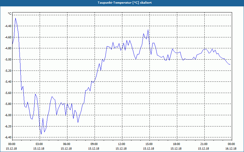Select the -4,60 y-axis tick label
244x152 pixels.
coord(8,37)
